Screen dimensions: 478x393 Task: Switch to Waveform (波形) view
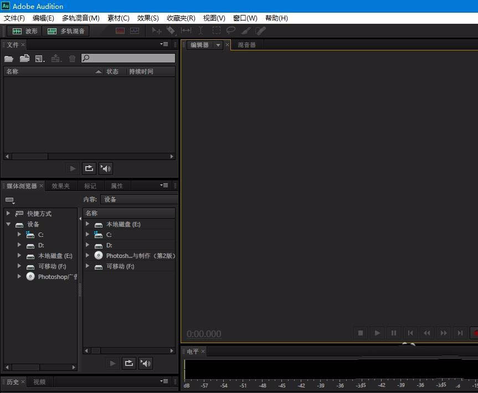[x=24, y=31]
